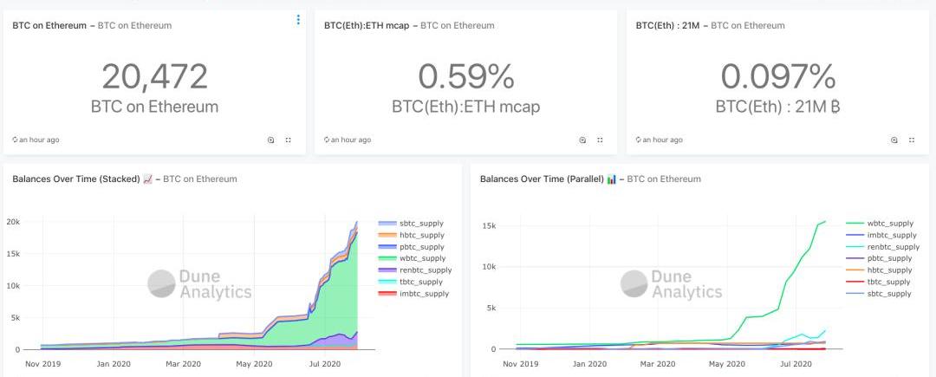Open 'BTC on Ethereum' link beside Balances Over Time (Stacked)
This screenshot has width=936, height=377.
click(200, 179)
